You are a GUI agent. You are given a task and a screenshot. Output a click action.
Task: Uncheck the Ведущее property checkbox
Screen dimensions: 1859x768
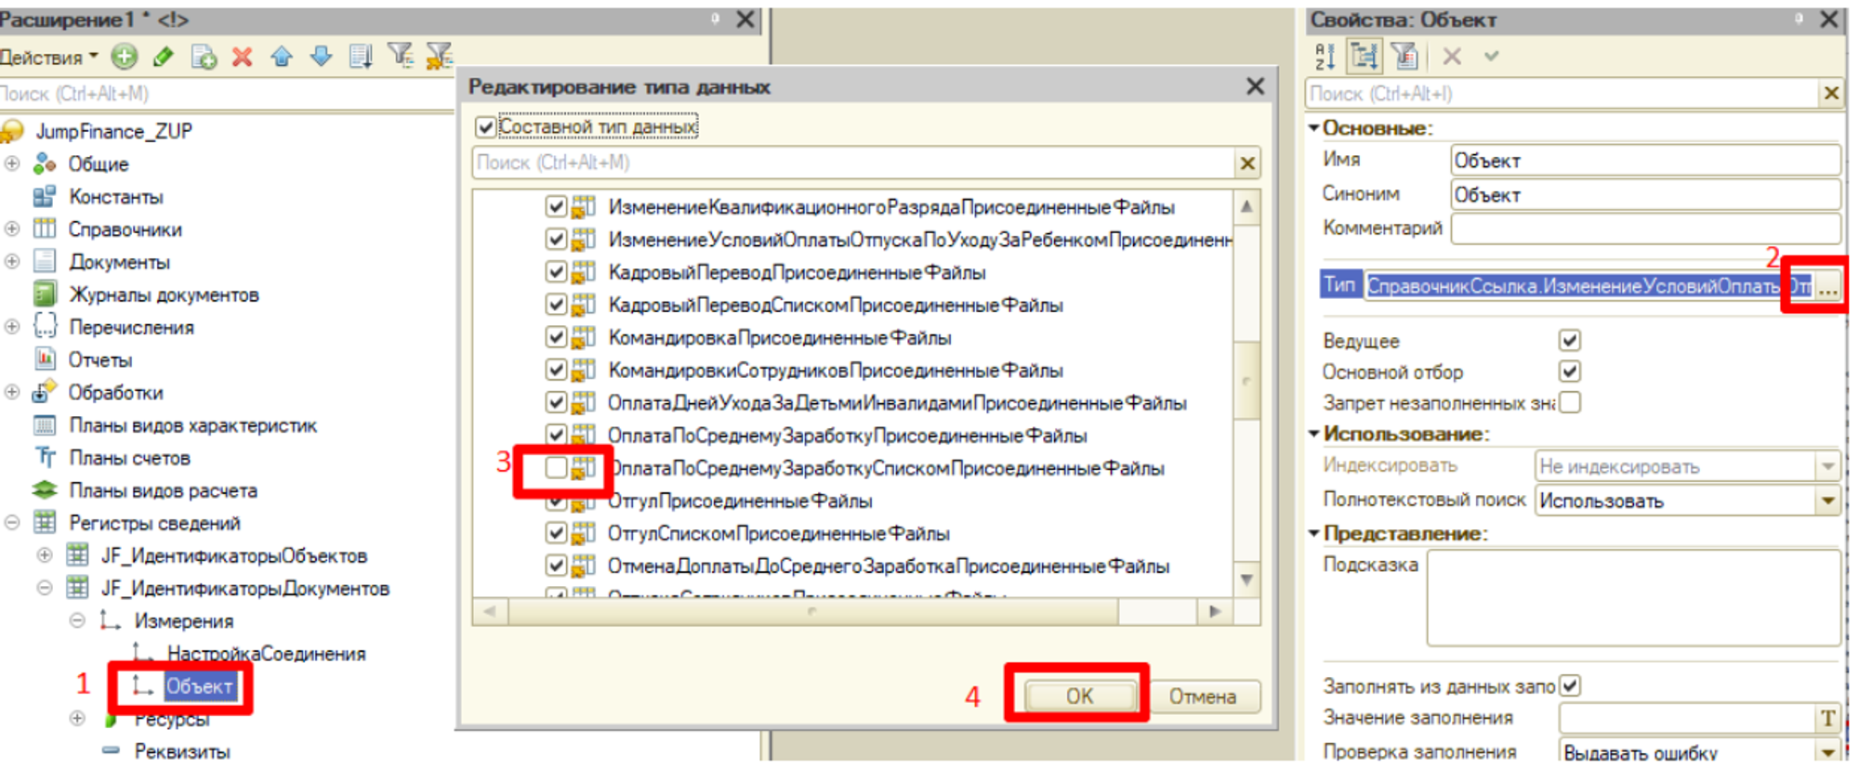[x=1570, y=340]
